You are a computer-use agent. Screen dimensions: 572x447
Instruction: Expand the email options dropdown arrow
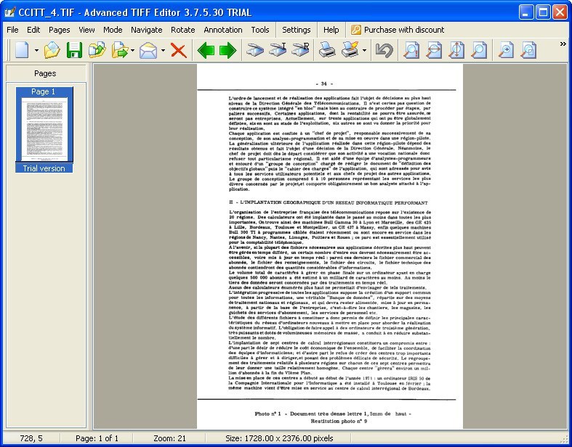pyautogui.click(x=163, y=50)
